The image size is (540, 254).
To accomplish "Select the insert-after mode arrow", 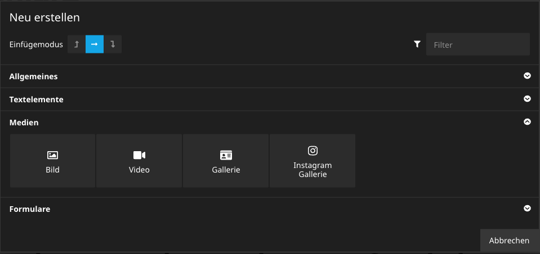I will pos(113,44).
